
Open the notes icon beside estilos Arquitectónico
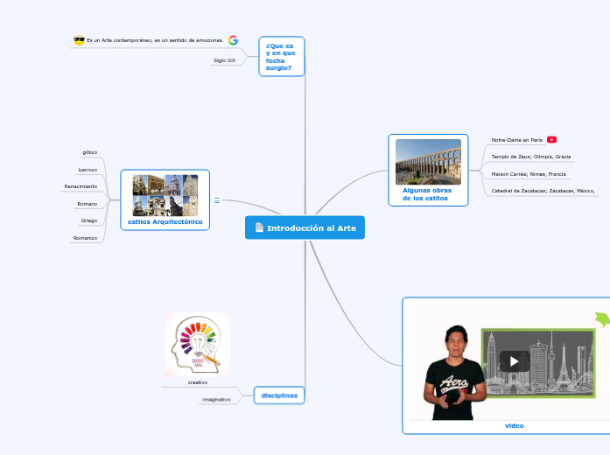[x=217, y=200]
